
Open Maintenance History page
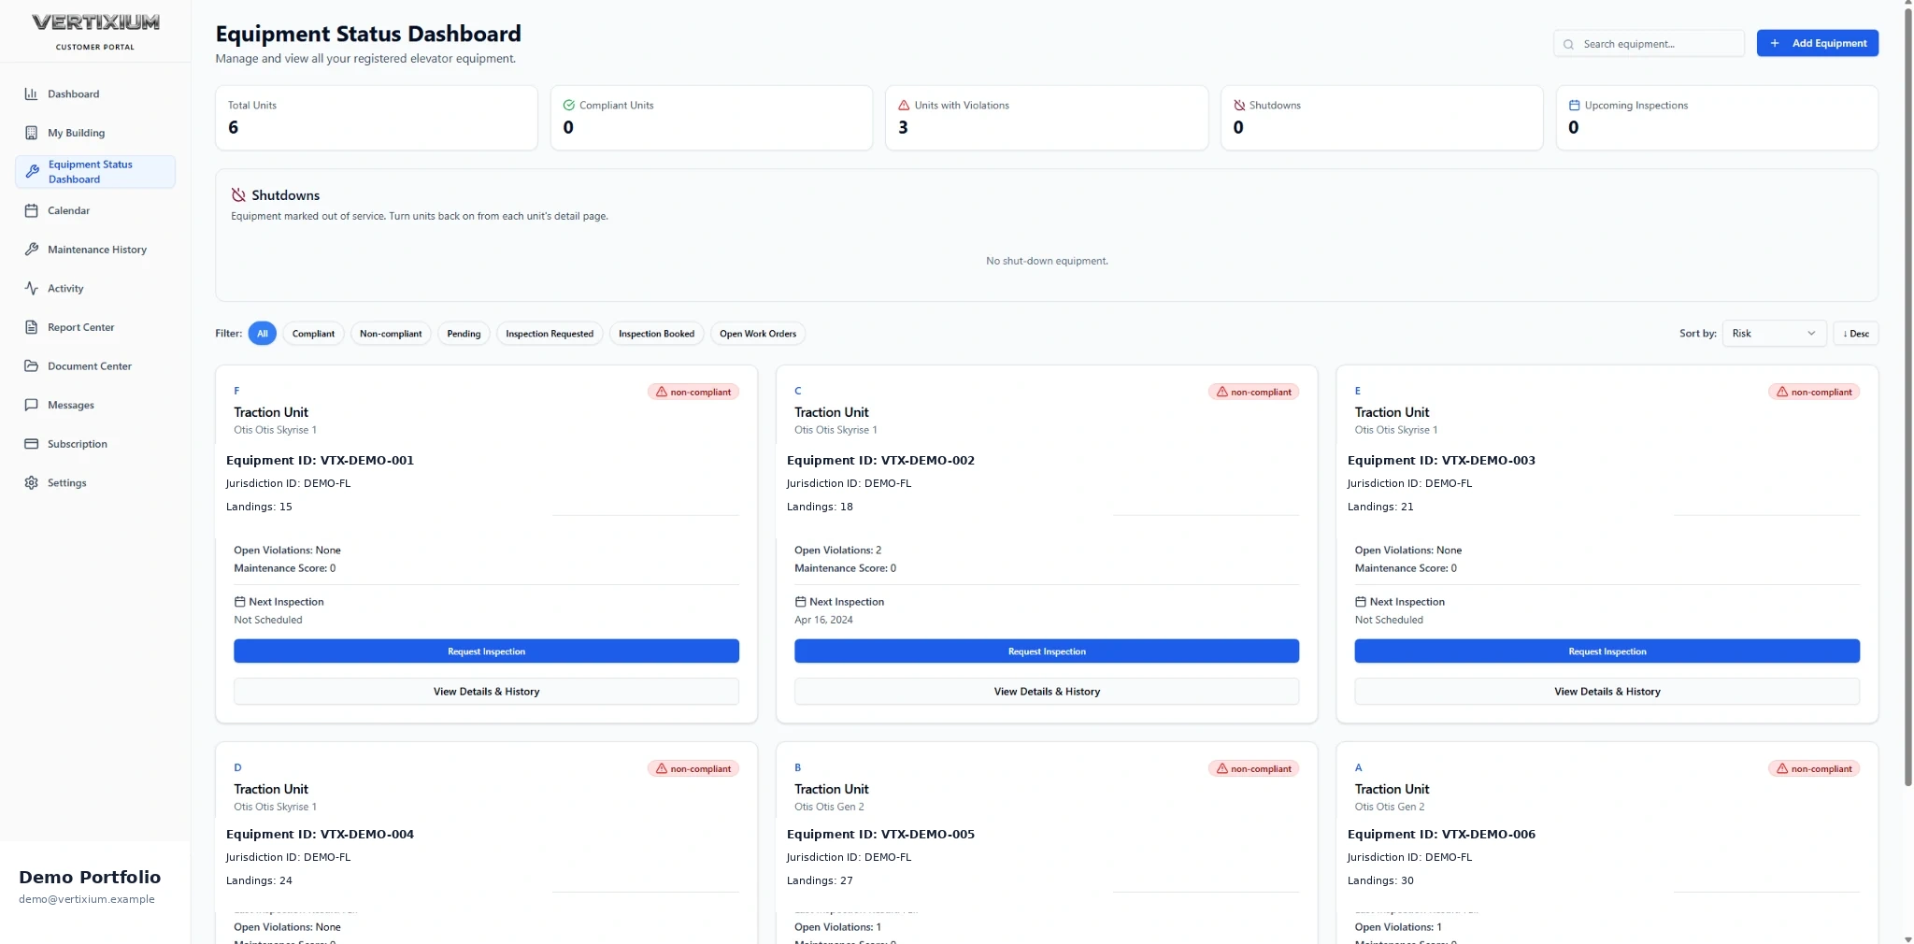(x=95, y=250)
